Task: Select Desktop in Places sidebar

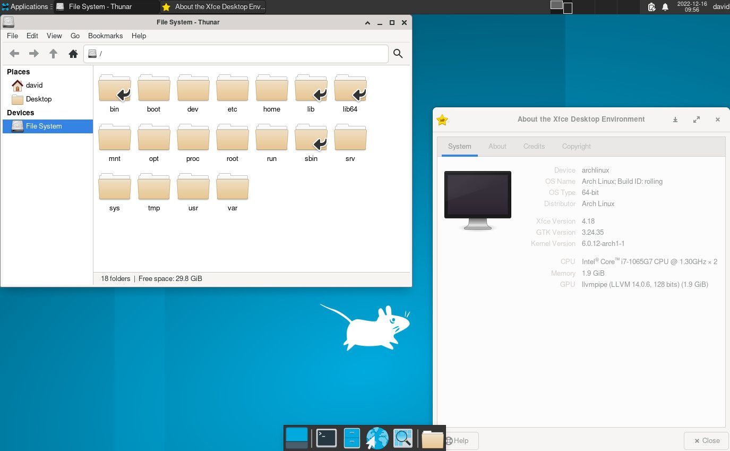Action: 38,99
